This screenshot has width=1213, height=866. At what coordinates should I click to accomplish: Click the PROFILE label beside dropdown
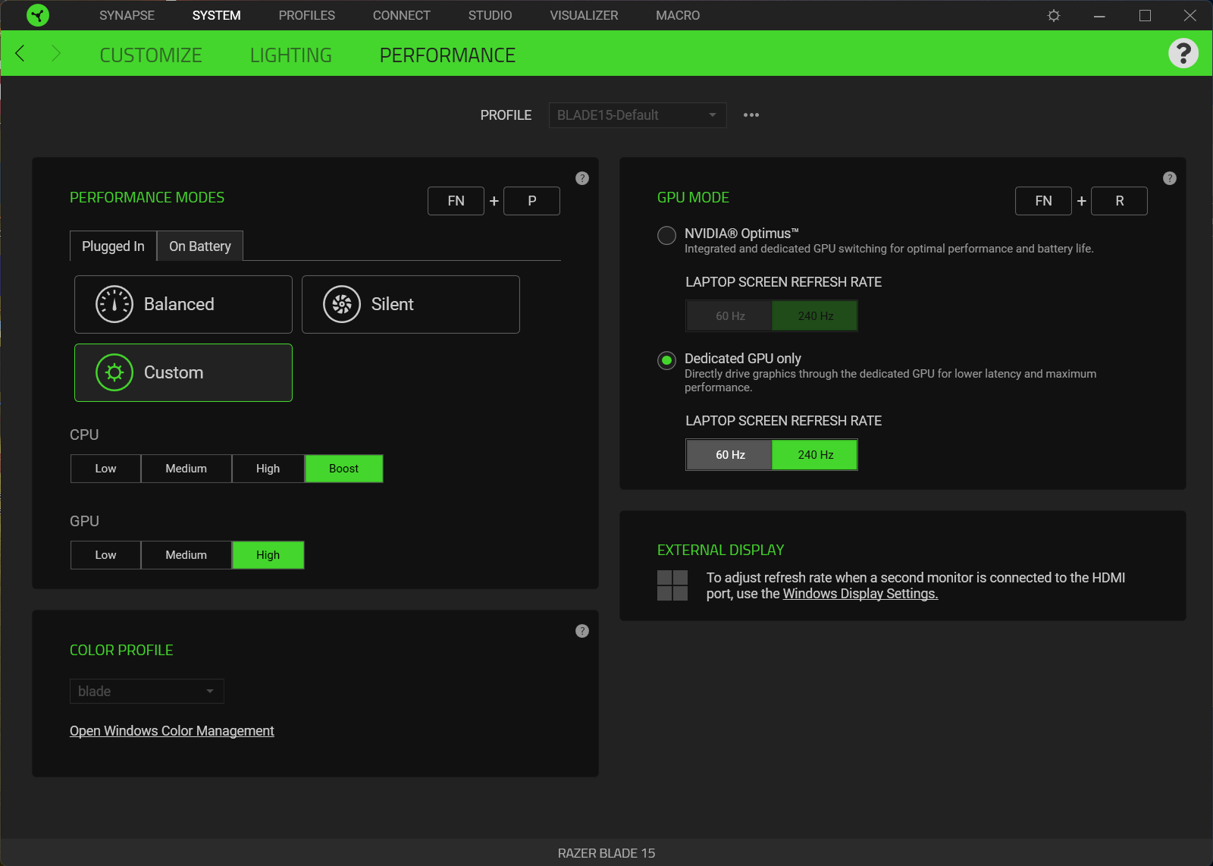pos(506,115)
